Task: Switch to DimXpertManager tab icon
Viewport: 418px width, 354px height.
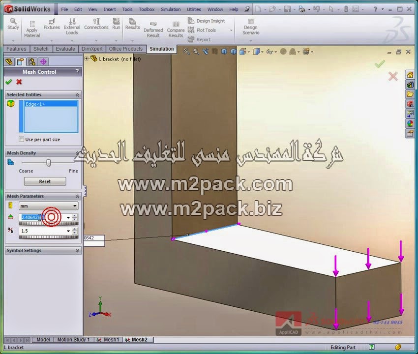Action: pos(43,62)
